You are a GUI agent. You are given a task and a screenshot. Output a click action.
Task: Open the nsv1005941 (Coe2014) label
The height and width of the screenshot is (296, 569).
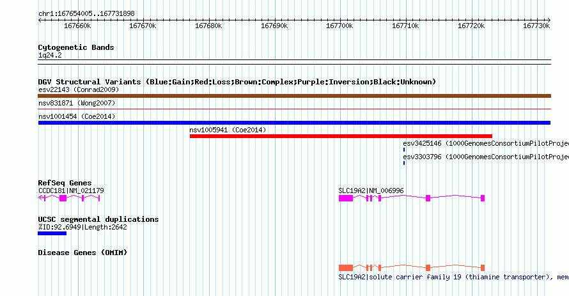228,130
